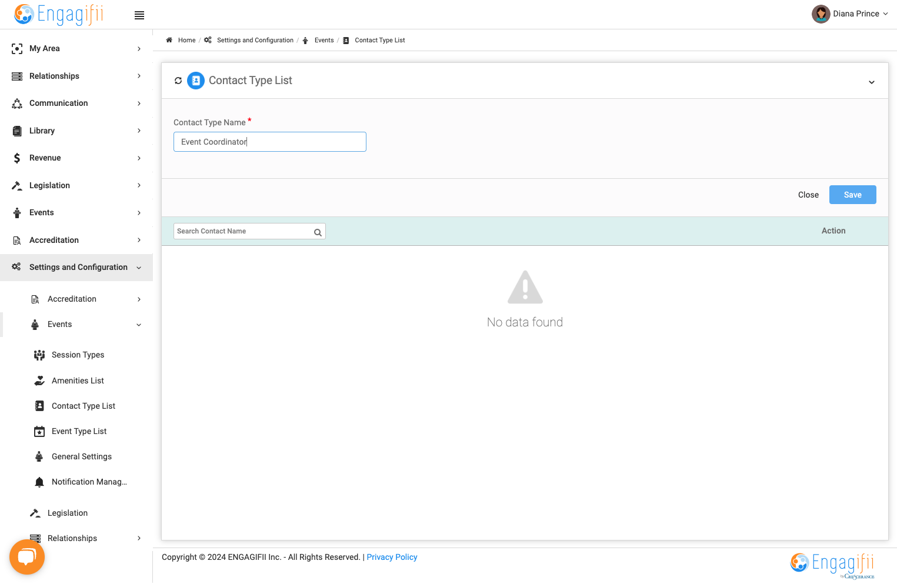Viewport: 897px width, 584px height.
Task: Expand Accreditation submenu chevron under Settings
Action: 139,299
